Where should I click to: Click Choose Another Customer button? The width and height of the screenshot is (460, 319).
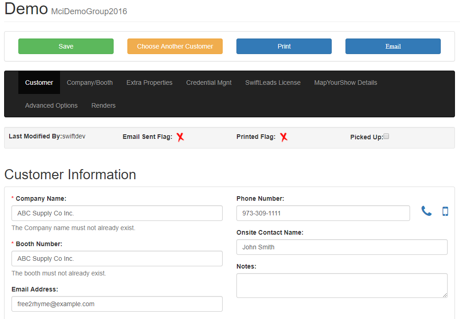point(175,46)
